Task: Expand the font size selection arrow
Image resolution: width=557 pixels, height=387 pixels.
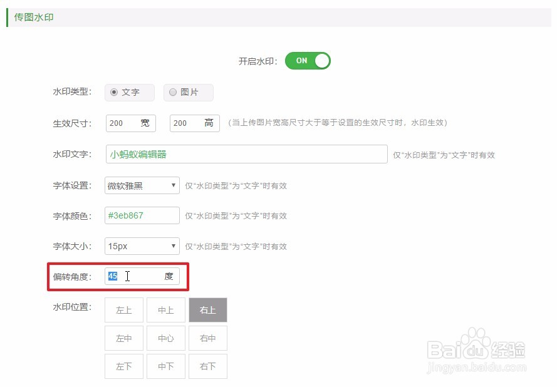Action: click(173, 246)
